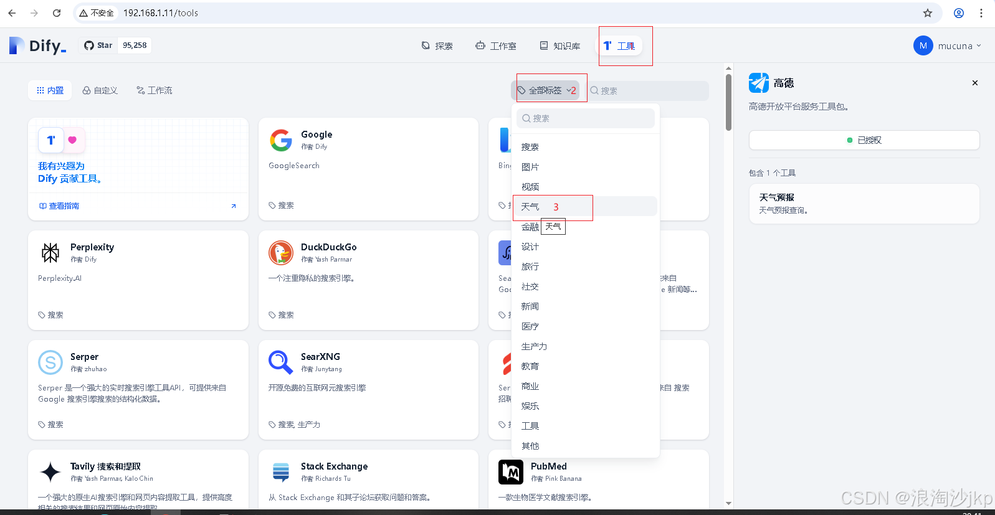
Task: Select the 工具 (Tools) tab
Action: pos(619,45)
